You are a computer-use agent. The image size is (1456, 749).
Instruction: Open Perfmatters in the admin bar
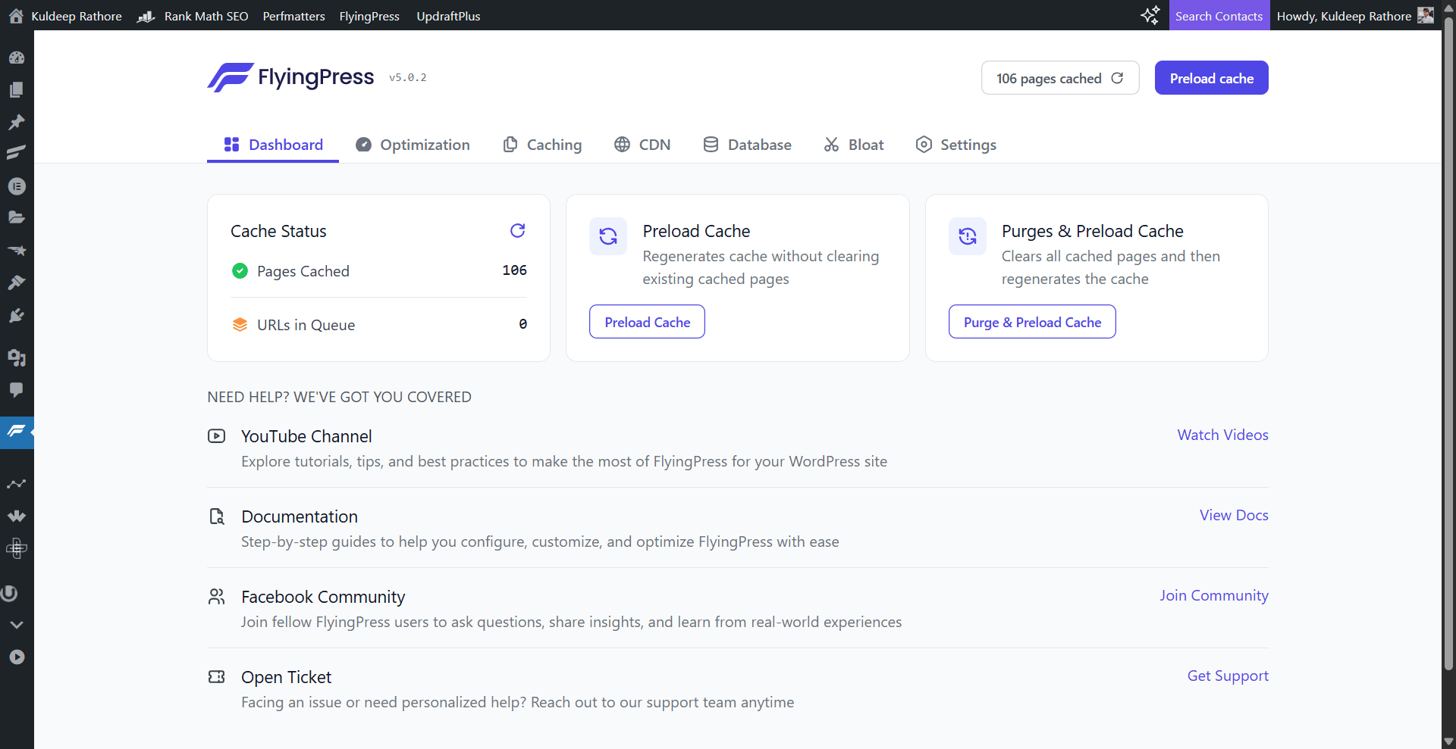click(x=294, y=16)
